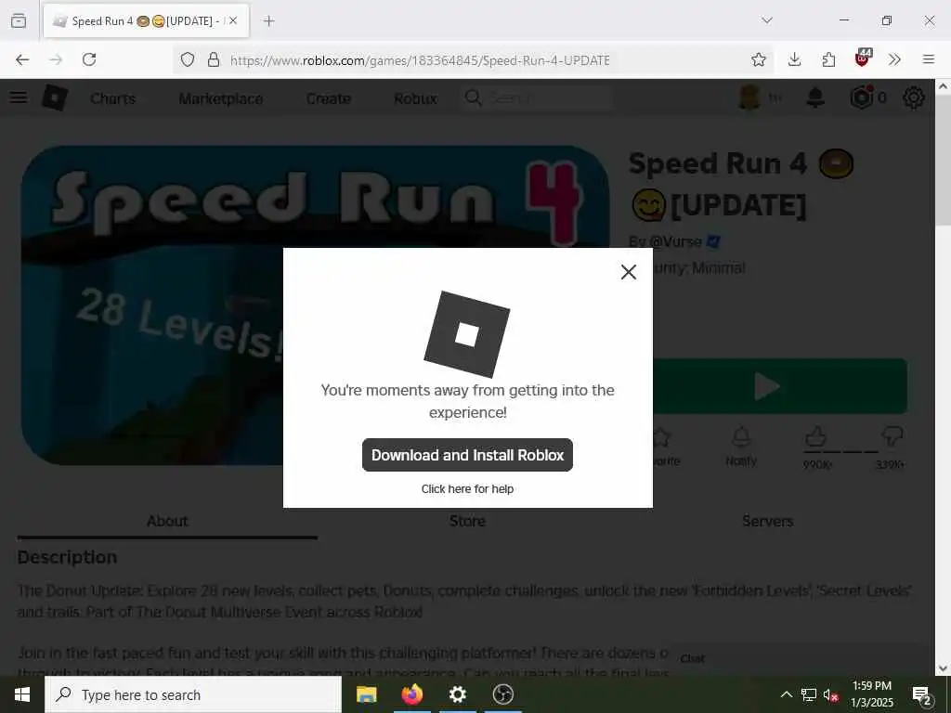Image resolution: width=951 pixels, height=713 pixels.
Task: Switch to the About tab
Action: (167, 521)
